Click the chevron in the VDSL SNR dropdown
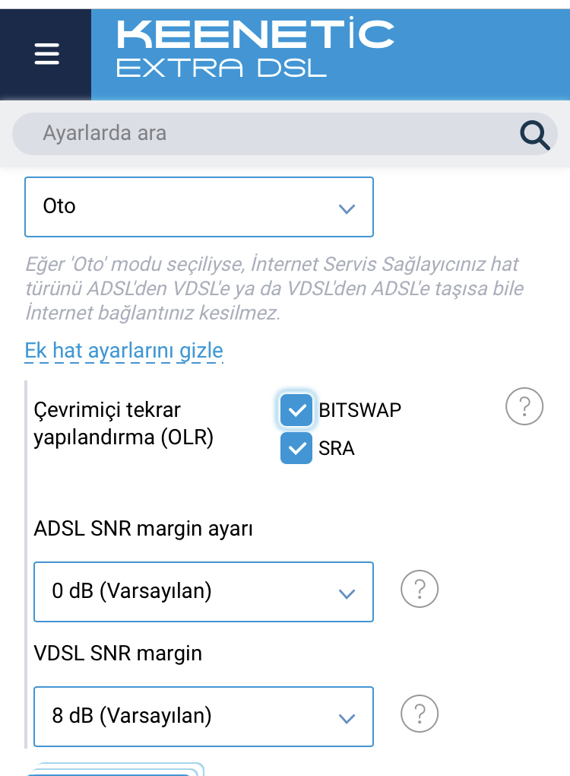This screenshot has height=776, width=570. [347, 719]
